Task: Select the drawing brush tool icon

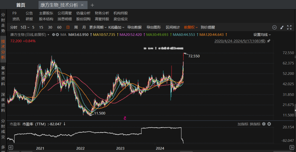Action: (x=282, y=27)
